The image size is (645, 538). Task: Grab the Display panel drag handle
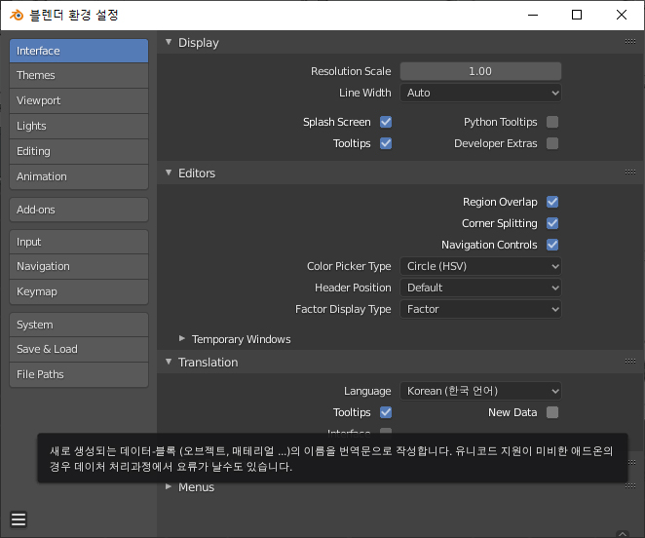coord(629,41)
